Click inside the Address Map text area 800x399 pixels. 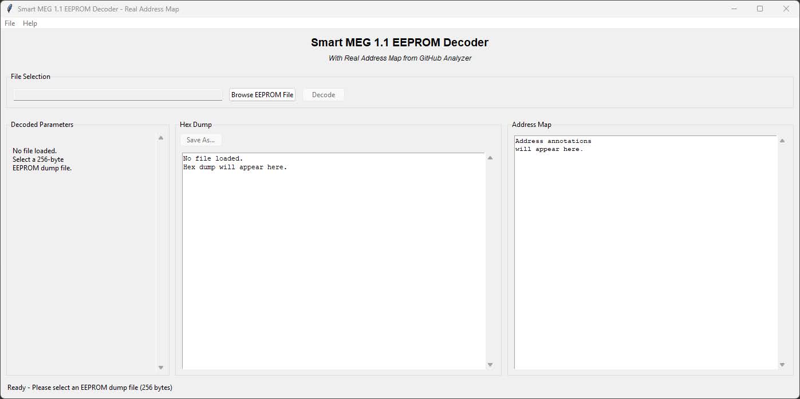[645, 252]
